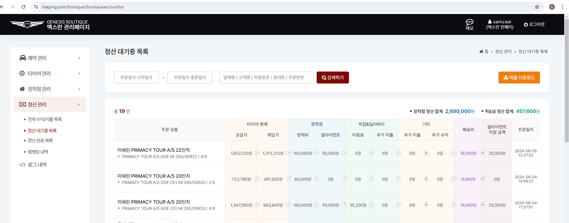Click the samzaal user profile icon
The width and height of the screenshot is (569, 223).
(x=490, y=22)
